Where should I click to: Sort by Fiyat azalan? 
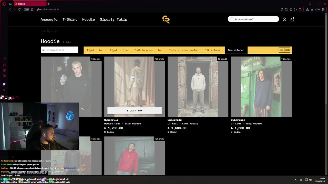119,50
